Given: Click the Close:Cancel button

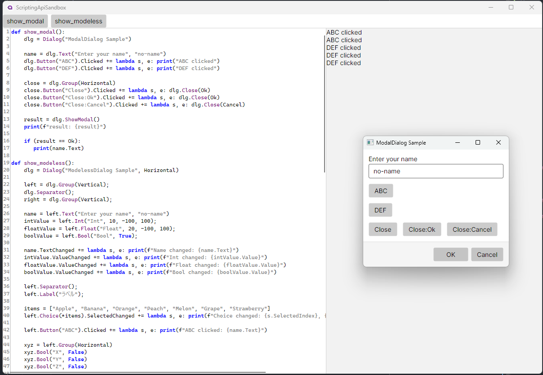Looking at the screenshot, I should coord(472,229).
